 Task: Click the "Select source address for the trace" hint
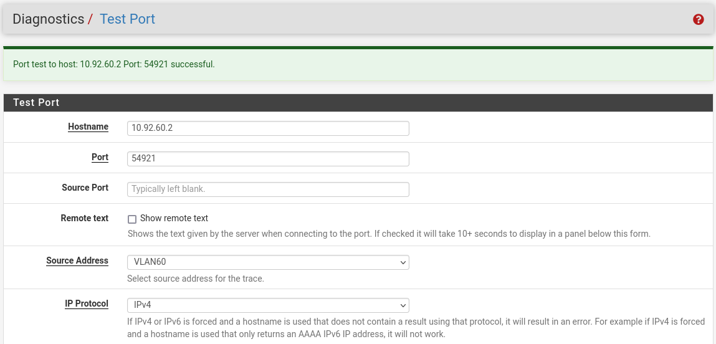196,279
